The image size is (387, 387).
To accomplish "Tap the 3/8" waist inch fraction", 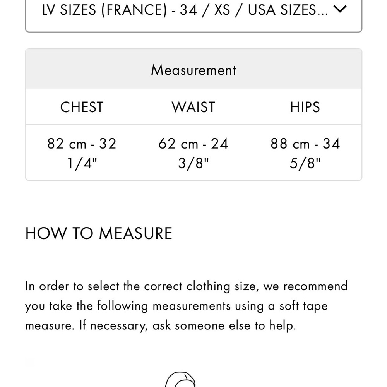I will 193,163.
